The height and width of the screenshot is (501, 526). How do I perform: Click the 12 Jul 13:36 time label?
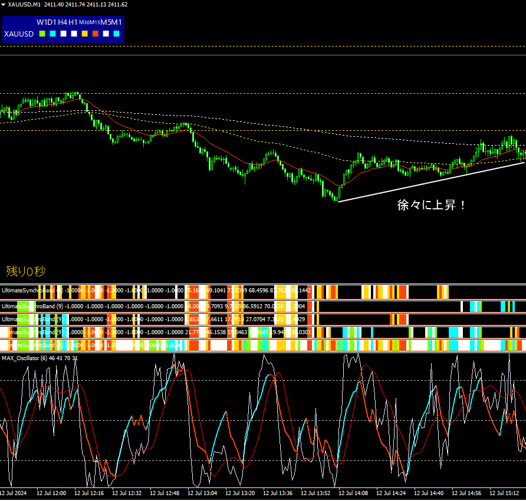278,493
